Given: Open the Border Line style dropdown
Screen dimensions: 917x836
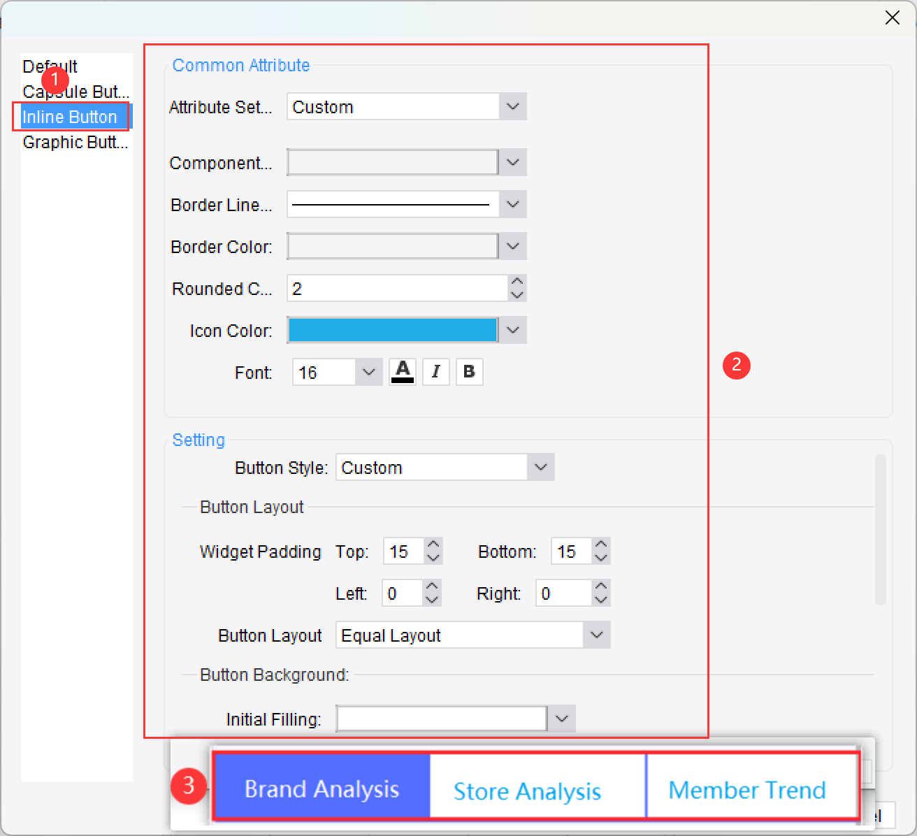Looking at the screenshot, I should tap(513, 204).
